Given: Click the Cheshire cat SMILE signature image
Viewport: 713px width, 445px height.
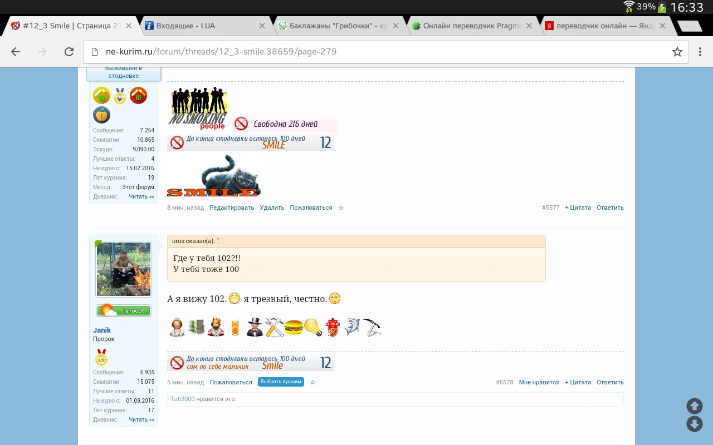Looking at the screenshot, I should coord(214,175).
